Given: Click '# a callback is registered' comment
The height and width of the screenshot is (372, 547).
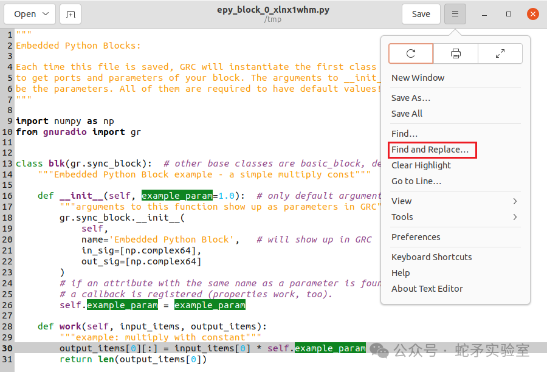Looking at the screenshot, I should 196,294.
